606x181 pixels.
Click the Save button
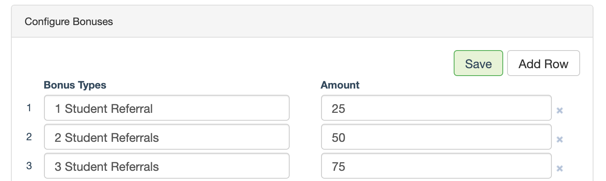point(478,63)
